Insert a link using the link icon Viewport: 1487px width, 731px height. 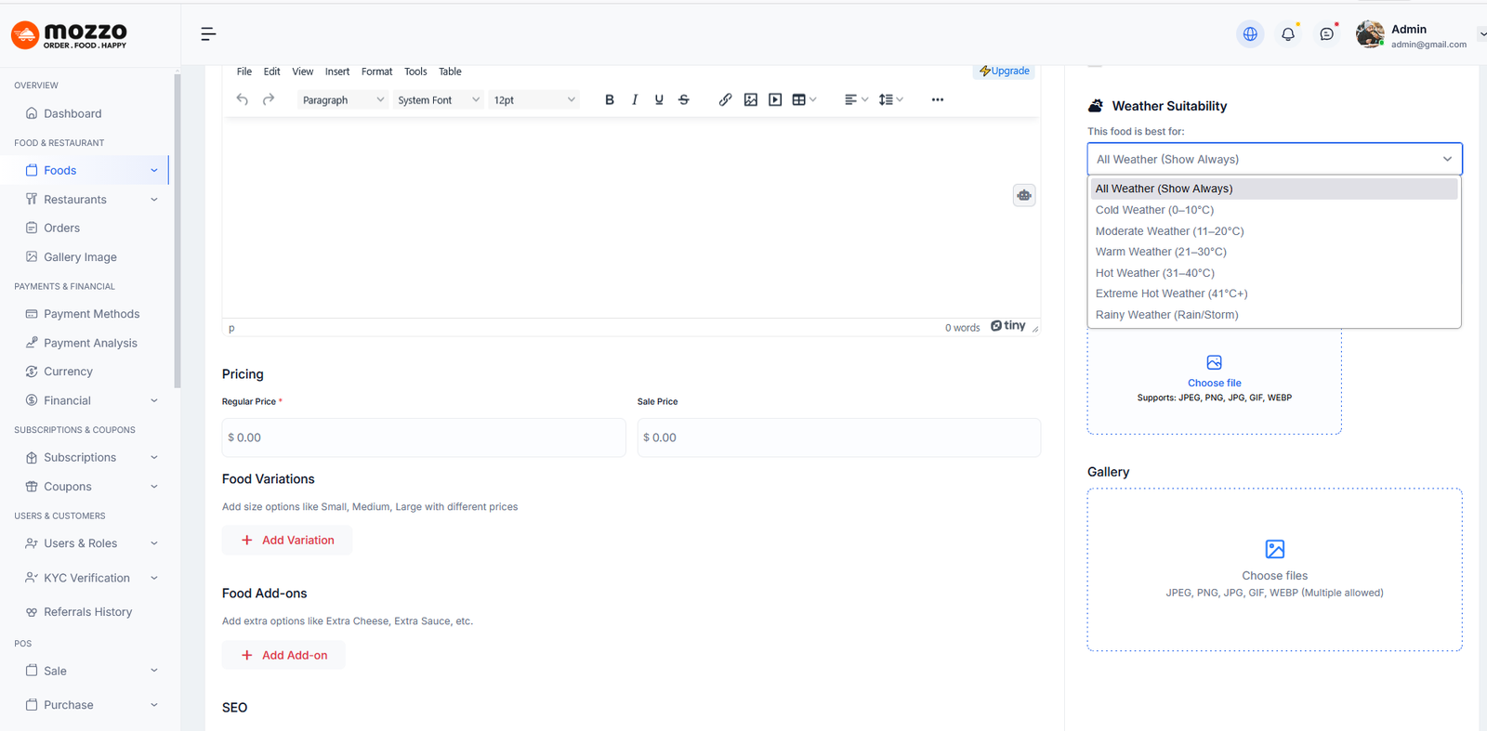725,99
